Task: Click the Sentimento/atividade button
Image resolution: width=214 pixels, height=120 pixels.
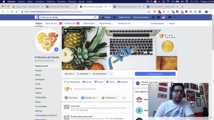Action: (x=110, y=98)
